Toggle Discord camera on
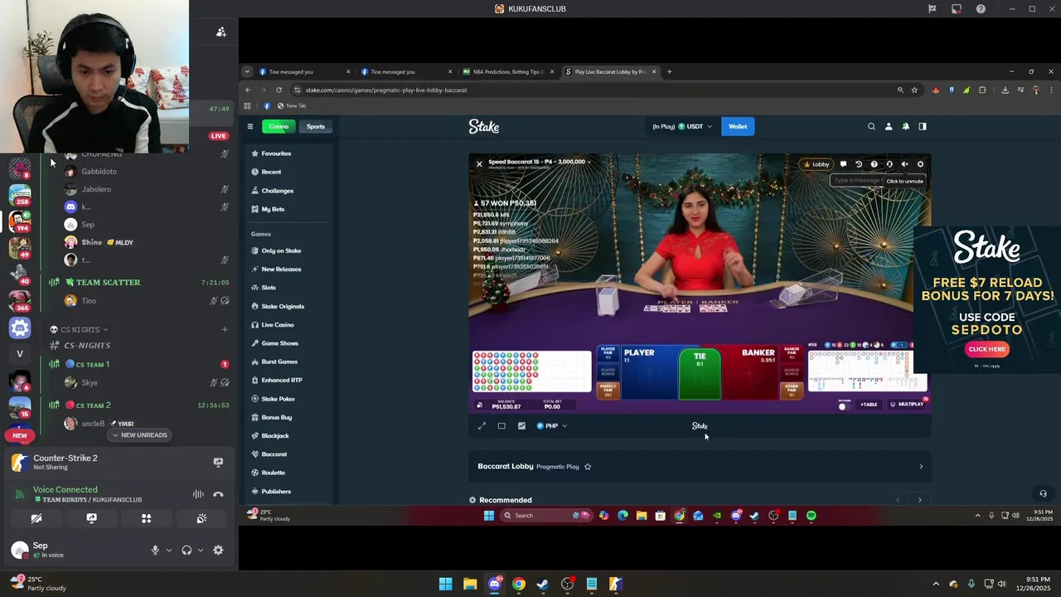 [x=36, y=518]
